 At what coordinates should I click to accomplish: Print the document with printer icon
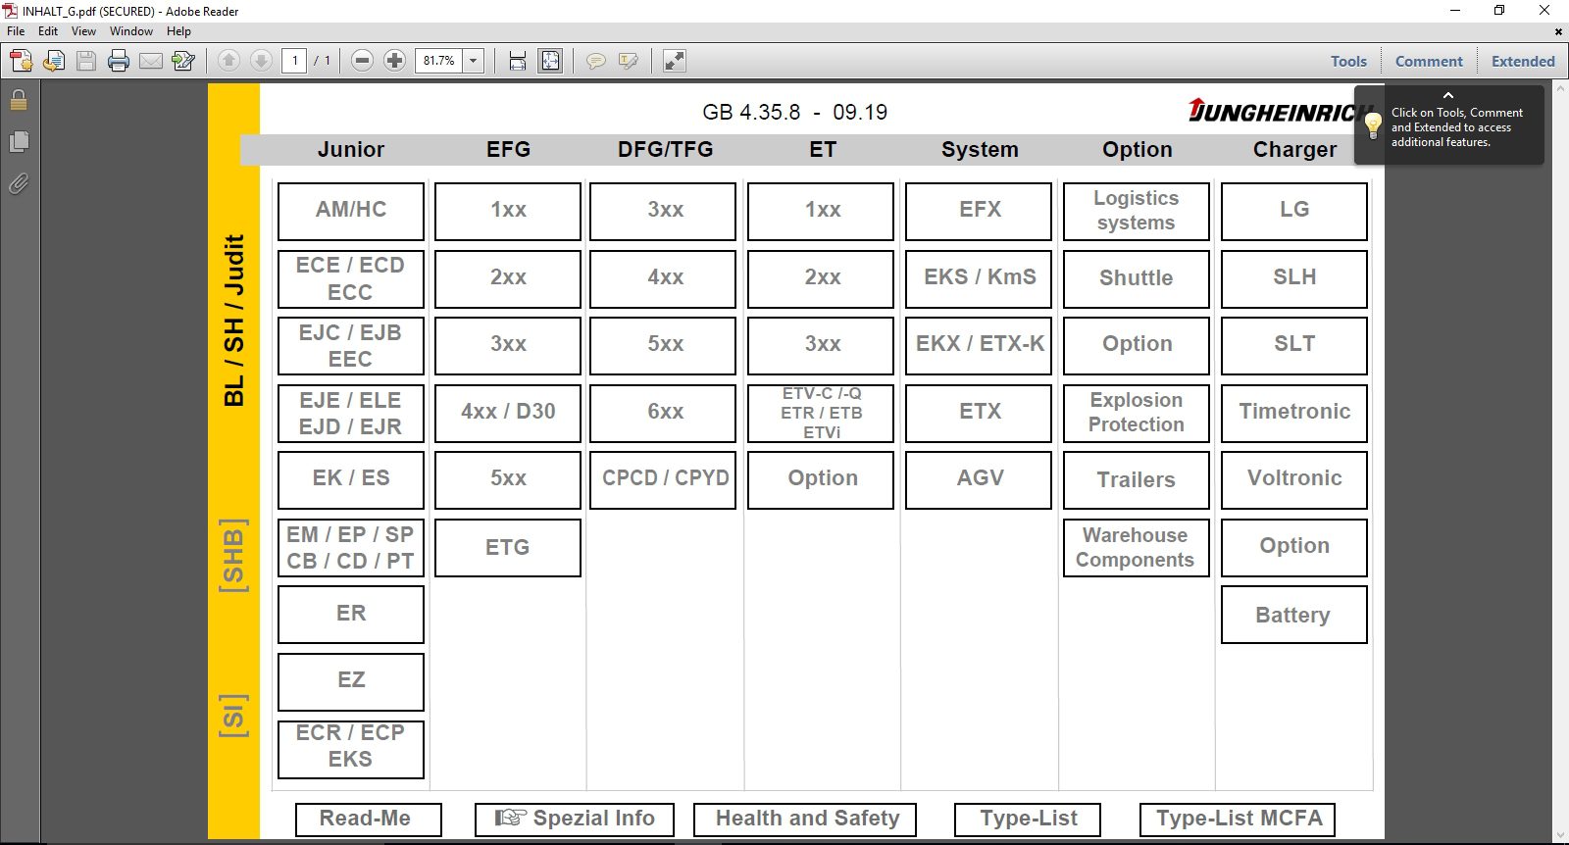pyautogui.click(x=119, y=61)
